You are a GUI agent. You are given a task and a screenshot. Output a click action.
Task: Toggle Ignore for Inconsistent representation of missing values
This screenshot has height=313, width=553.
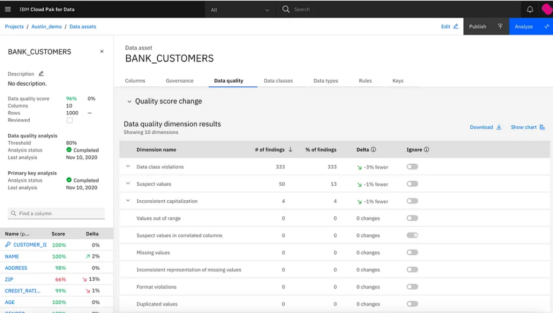click(412, 270)
